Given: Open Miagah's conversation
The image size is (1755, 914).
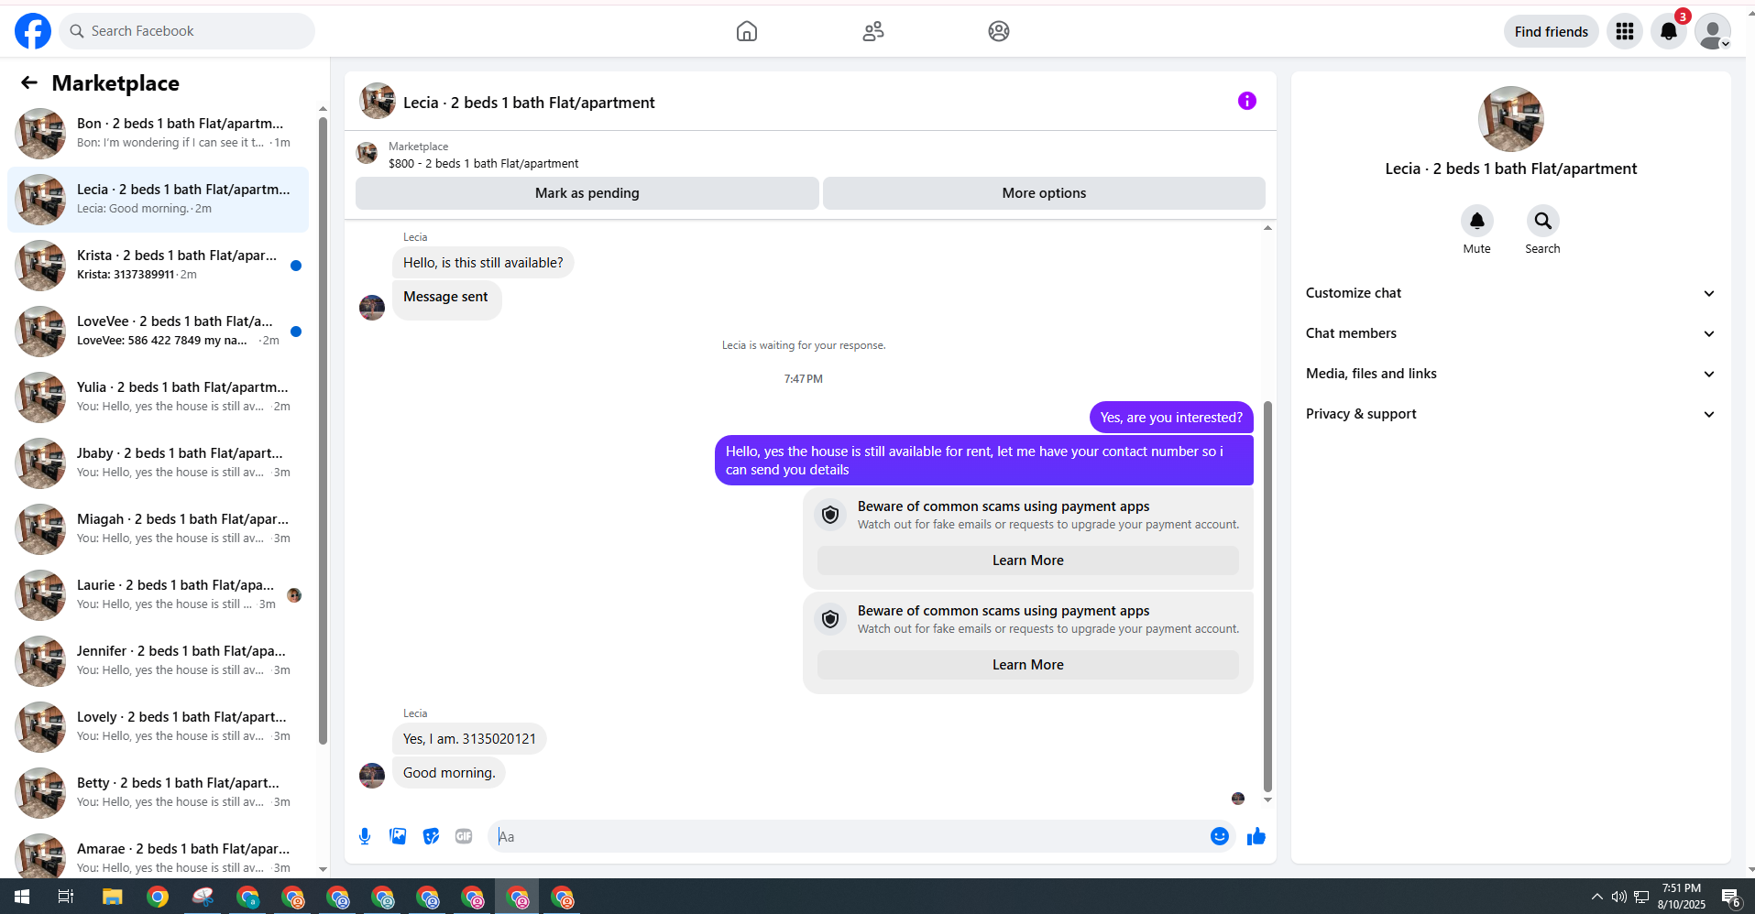Looking at the screenshot, I should (158, 528).
